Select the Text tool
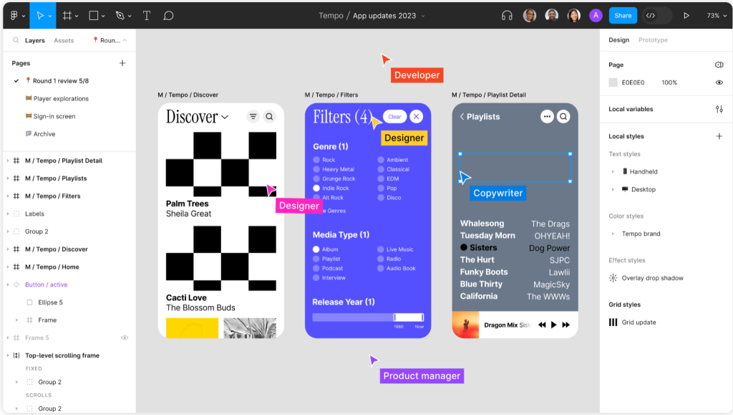The image size is (733, 415). click(146, 16)
